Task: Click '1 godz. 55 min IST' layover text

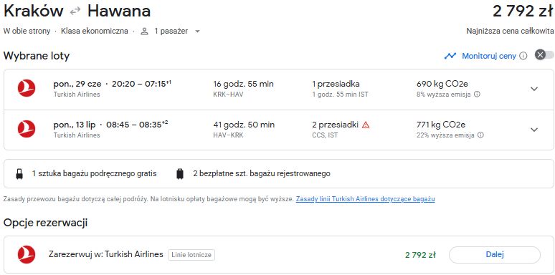Action: [340, 95]
